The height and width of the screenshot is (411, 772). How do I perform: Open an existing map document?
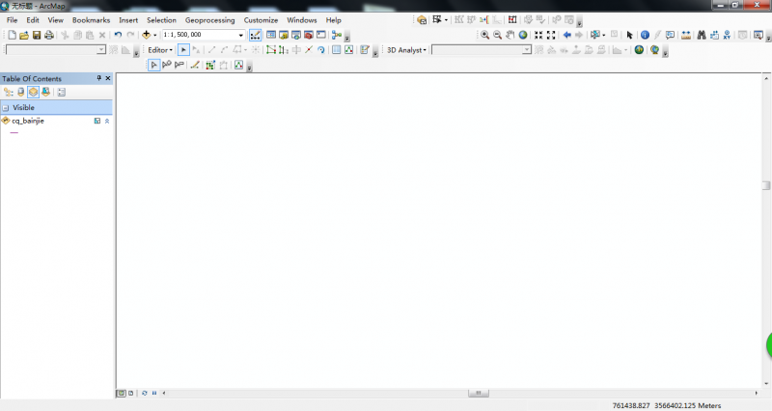pos(24,35)
